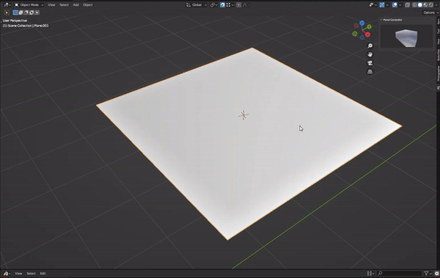The height and width of the screenshot is (278, 440).
Task: Choose the intersect selection mode icon
Action: pyautogui.click(x=37, y=12)
